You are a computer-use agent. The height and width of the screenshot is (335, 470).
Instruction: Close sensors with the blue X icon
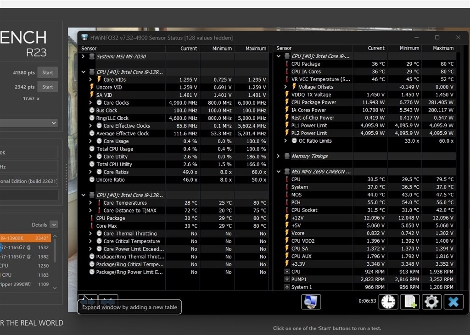[x=453, y=302]
